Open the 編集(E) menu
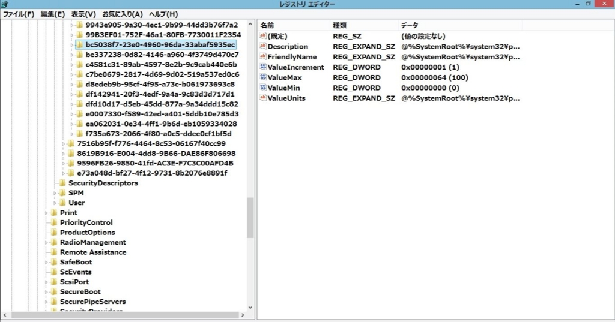615x322 pixels. [53, 14]
